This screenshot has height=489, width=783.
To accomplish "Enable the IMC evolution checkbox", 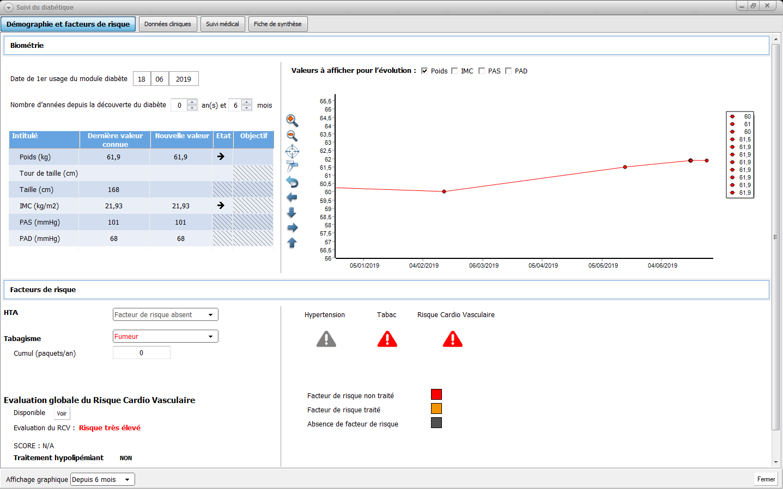I will [x=454, y=71].
